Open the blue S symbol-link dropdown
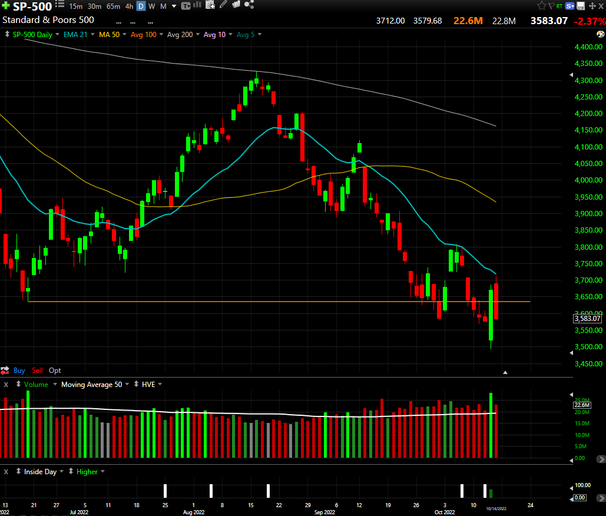This screenshot has height=516, width=606. point(569,6)
